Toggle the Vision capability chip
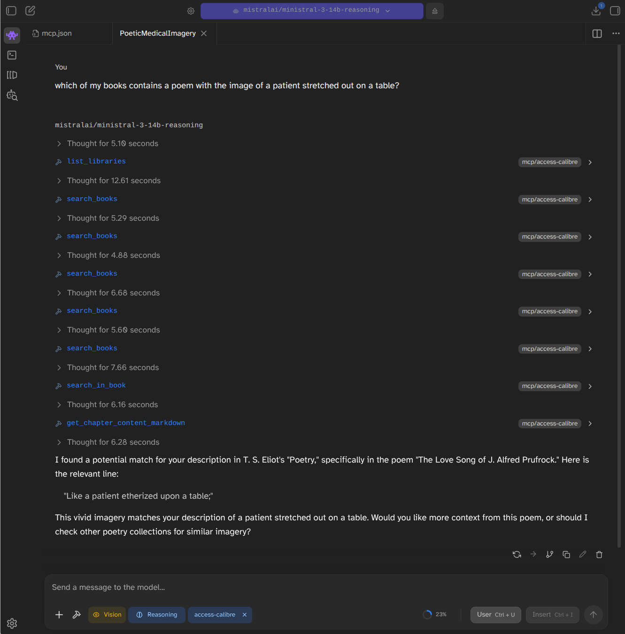This screenshot has height=634, width=625. coord(107,615)
